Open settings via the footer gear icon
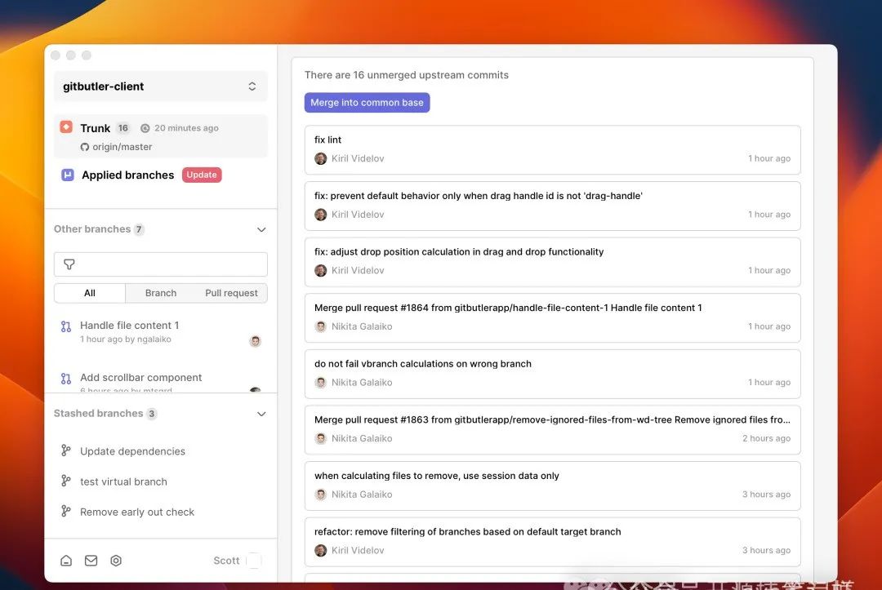 (116, 561)
